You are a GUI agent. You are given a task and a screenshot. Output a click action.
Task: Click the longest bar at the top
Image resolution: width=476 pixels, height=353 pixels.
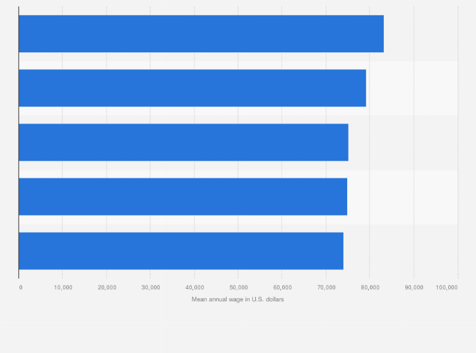tap(201, 34)
